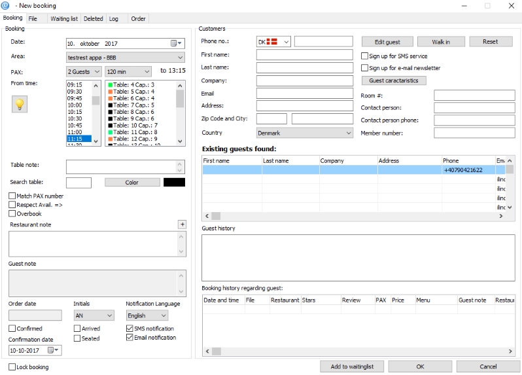Screen dimensions: 522x375
Task: Open the Deleted tab
Action: (93, 18)
